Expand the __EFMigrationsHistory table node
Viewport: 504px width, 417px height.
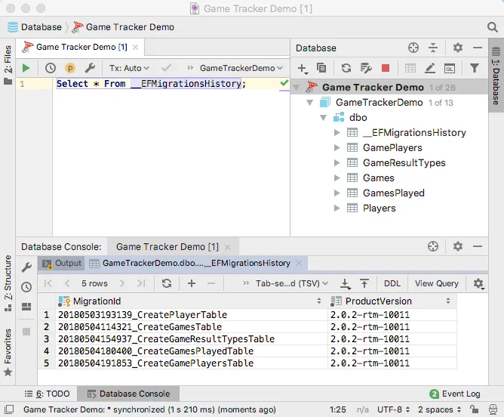tap(337, 132)
